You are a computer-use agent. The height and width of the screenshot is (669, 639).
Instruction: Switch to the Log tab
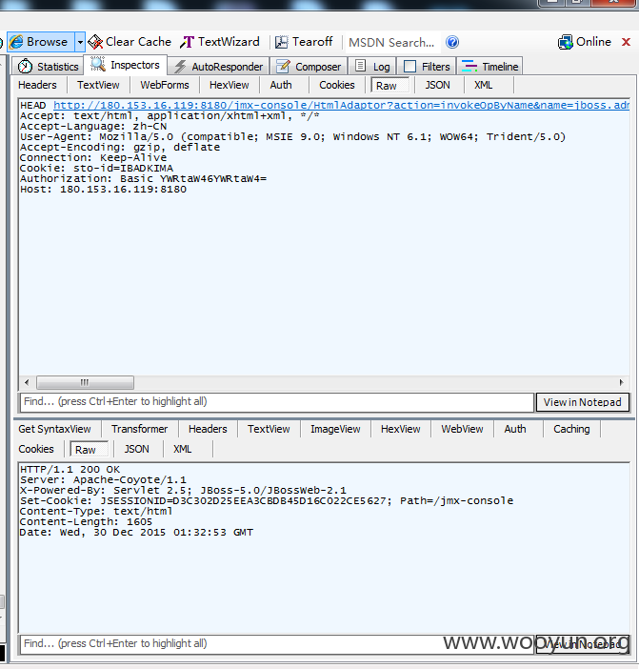372,67
